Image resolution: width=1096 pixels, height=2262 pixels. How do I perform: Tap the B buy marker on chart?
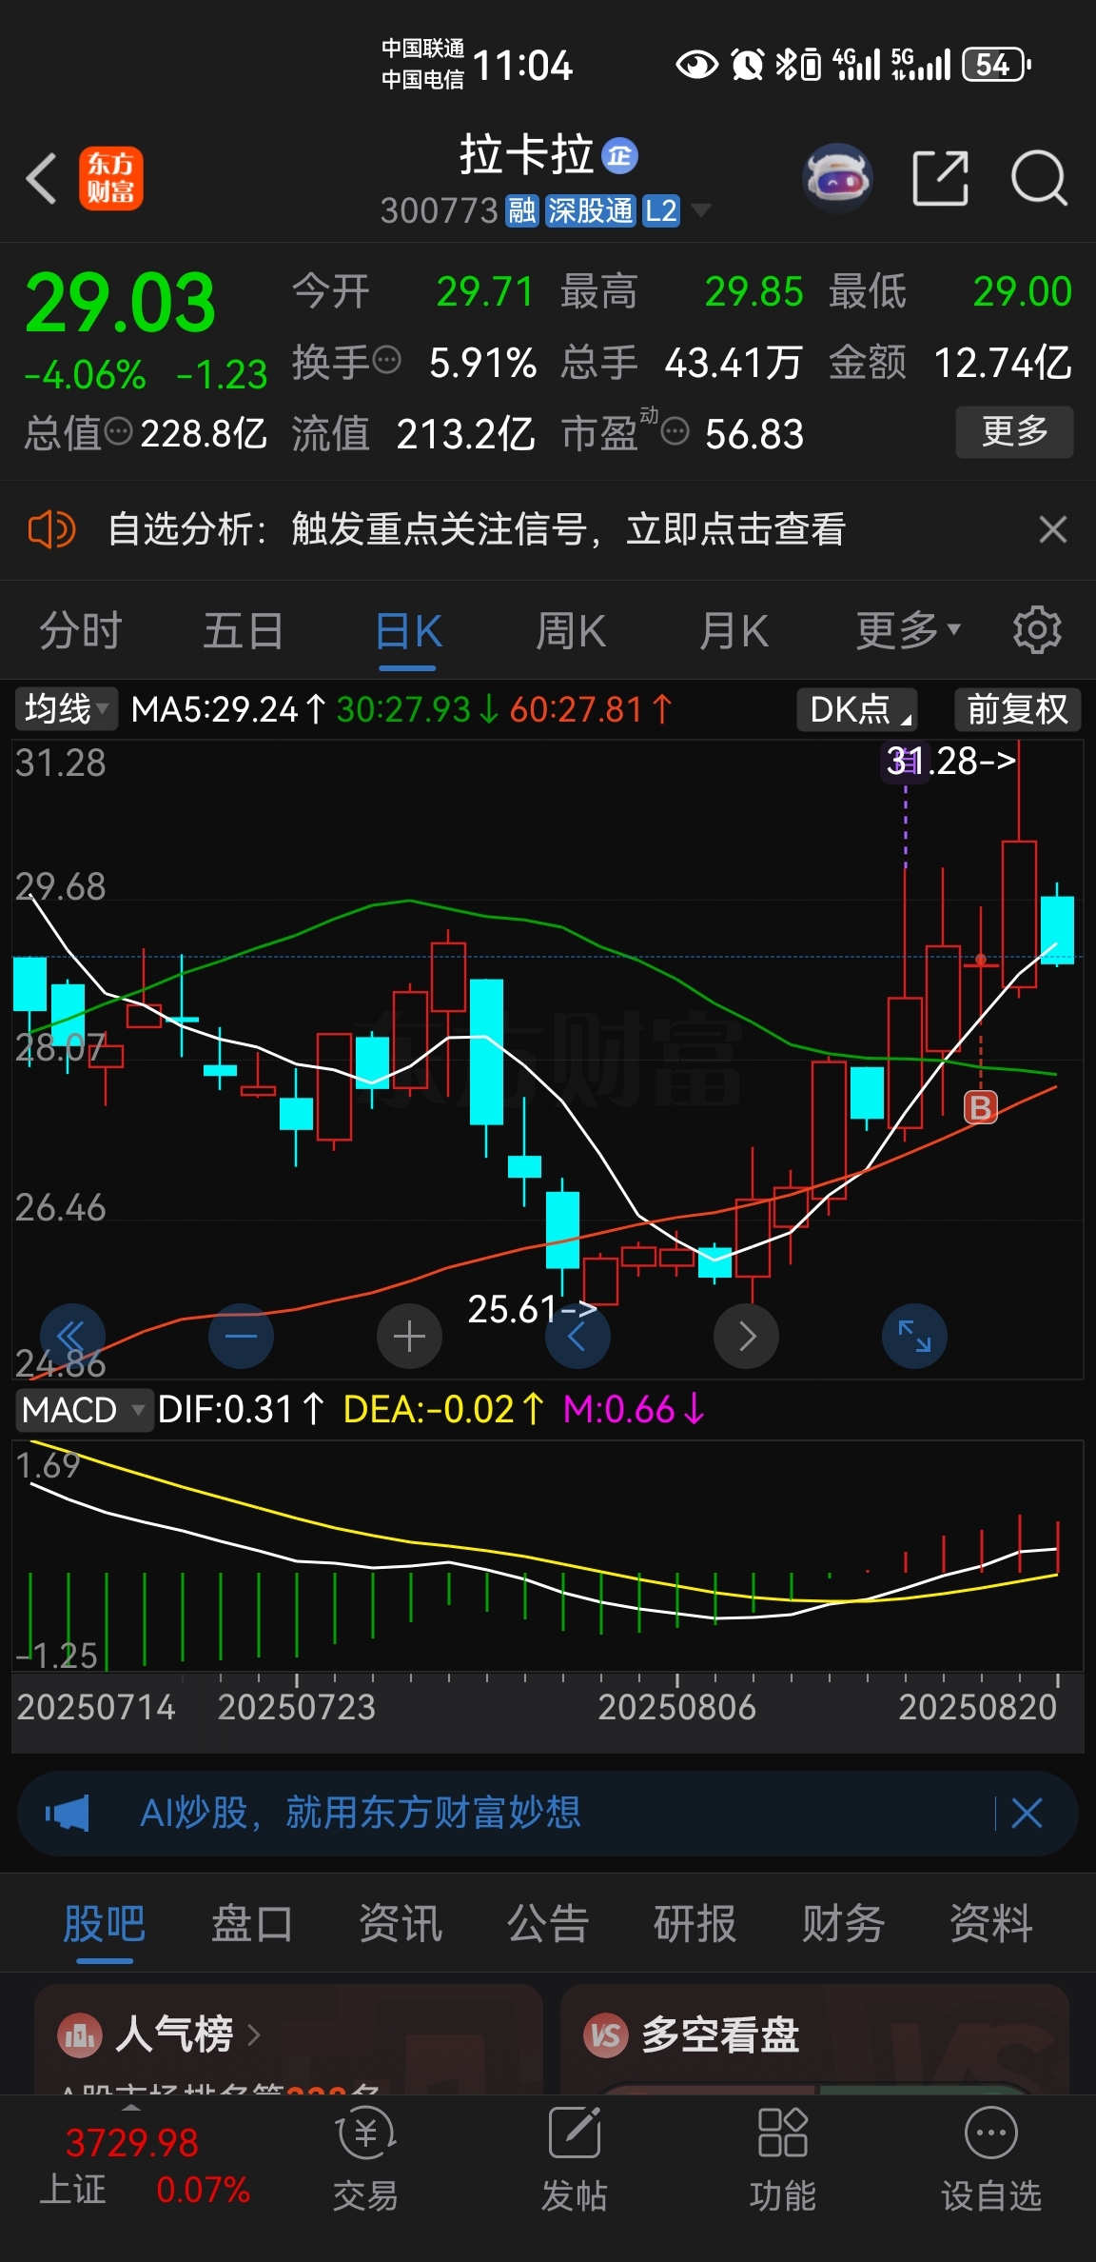980,1107
